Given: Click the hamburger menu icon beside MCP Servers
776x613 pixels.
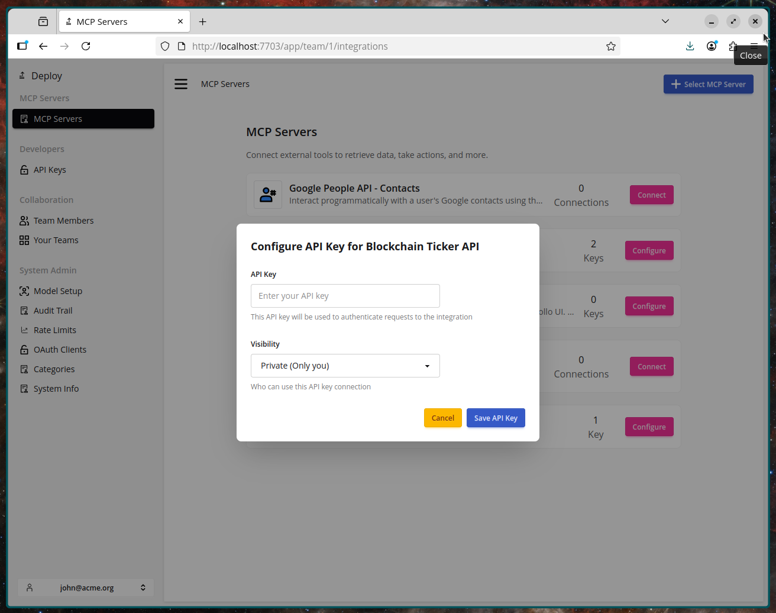Looking at the screenshot, I should point(181,84).
